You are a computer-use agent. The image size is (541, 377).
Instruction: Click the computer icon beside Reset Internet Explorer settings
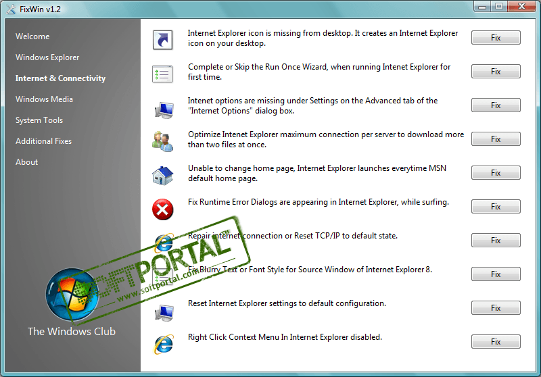coord(164,313)
